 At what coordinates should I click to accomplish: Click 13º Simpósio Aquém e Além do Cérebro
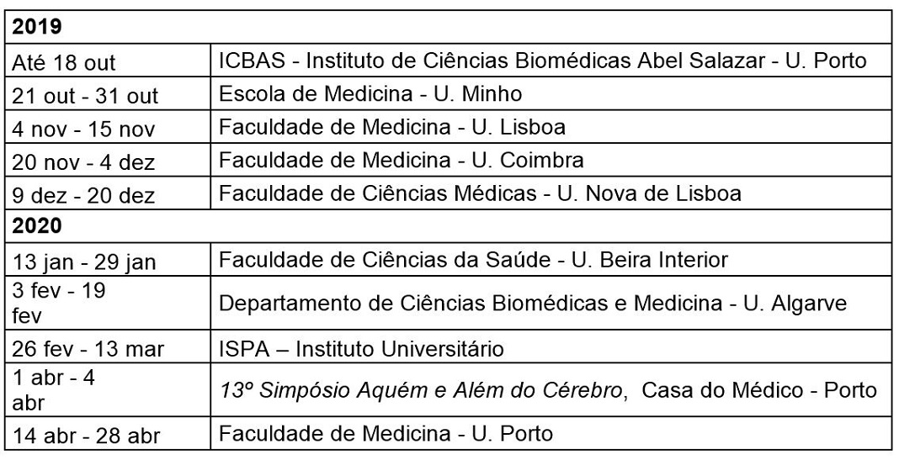pos(422,391)
